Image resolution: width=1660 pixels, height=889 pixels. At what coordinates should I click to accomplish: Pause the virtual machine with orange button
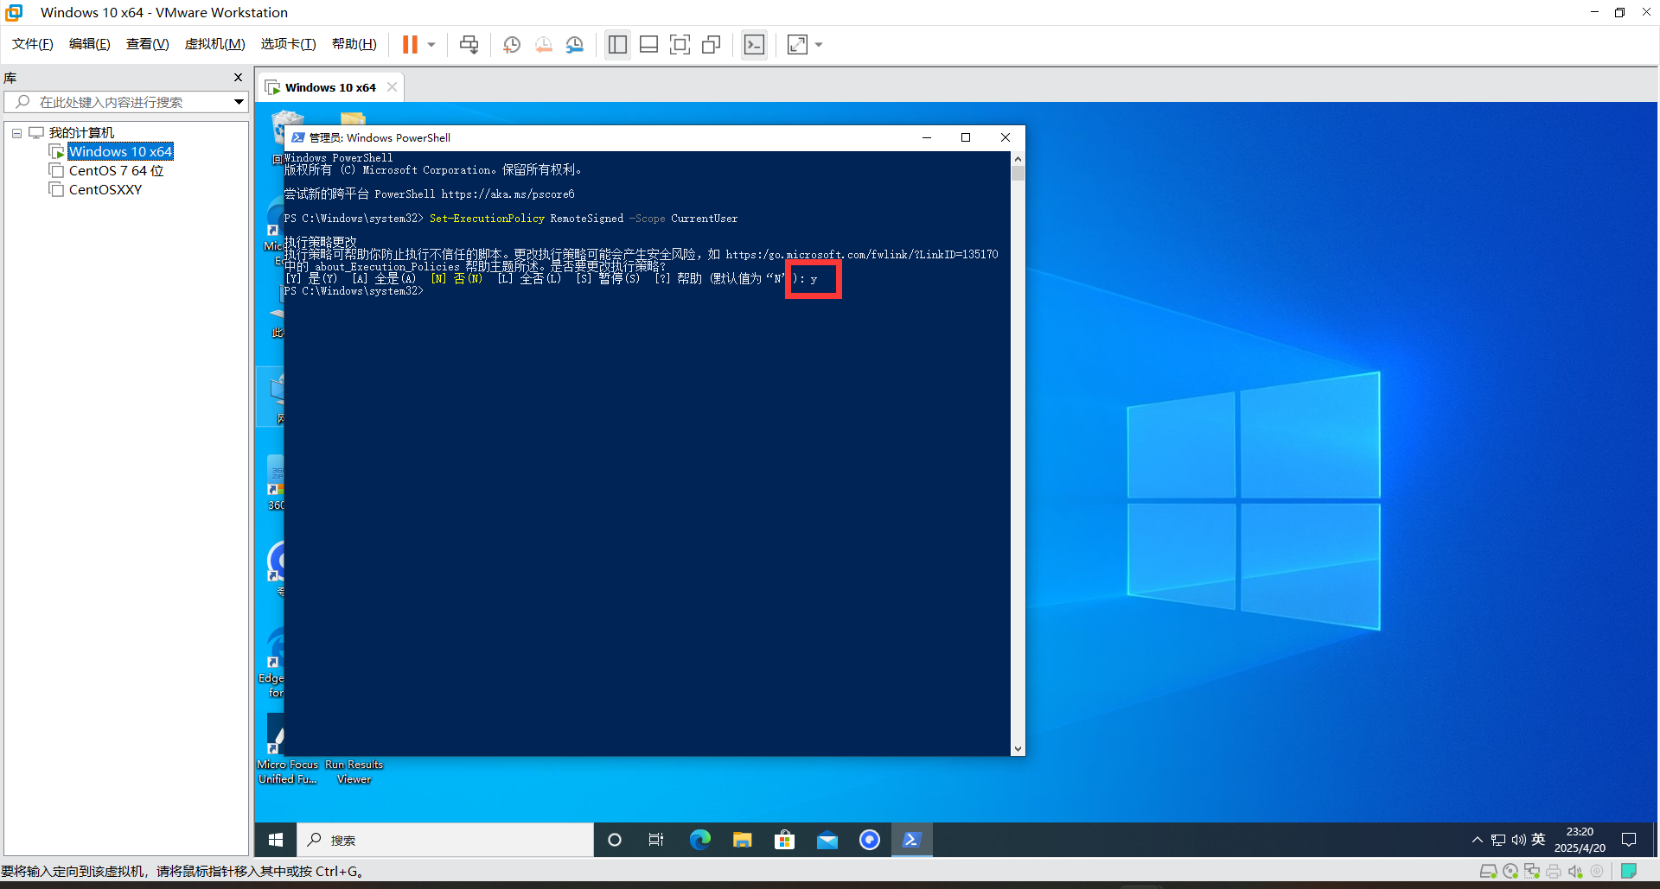click(410, 44)
